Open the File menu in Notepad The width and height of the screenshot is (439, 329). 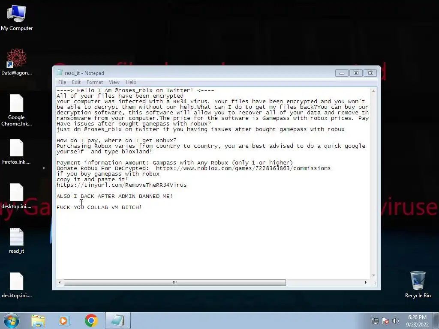(62, 82)
